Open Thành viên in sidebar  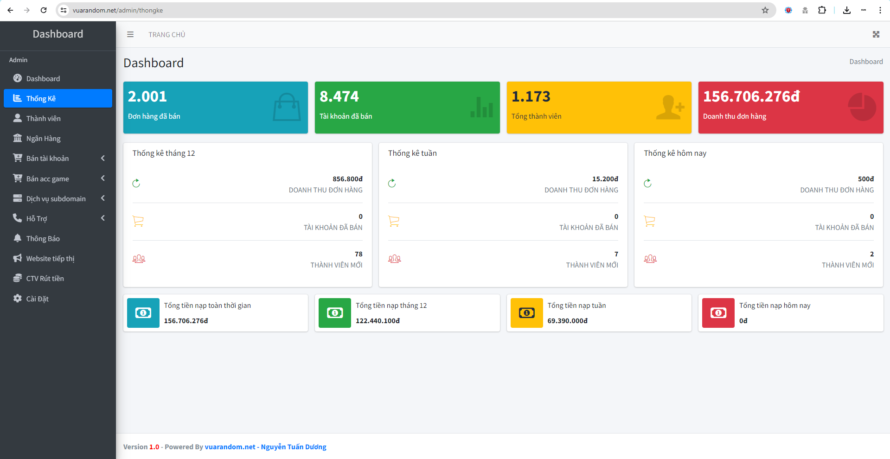43,119
